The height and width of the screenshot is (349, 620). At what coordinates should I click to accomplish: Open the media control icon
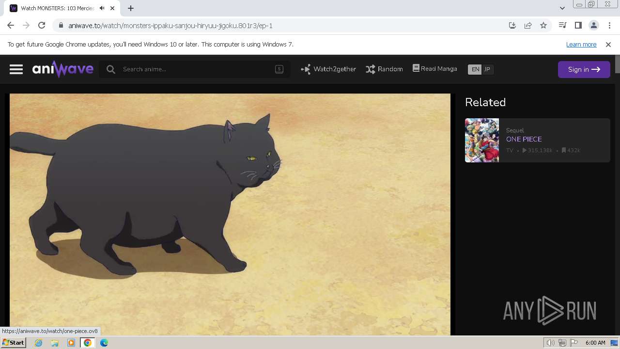click(x=562, y=25)
